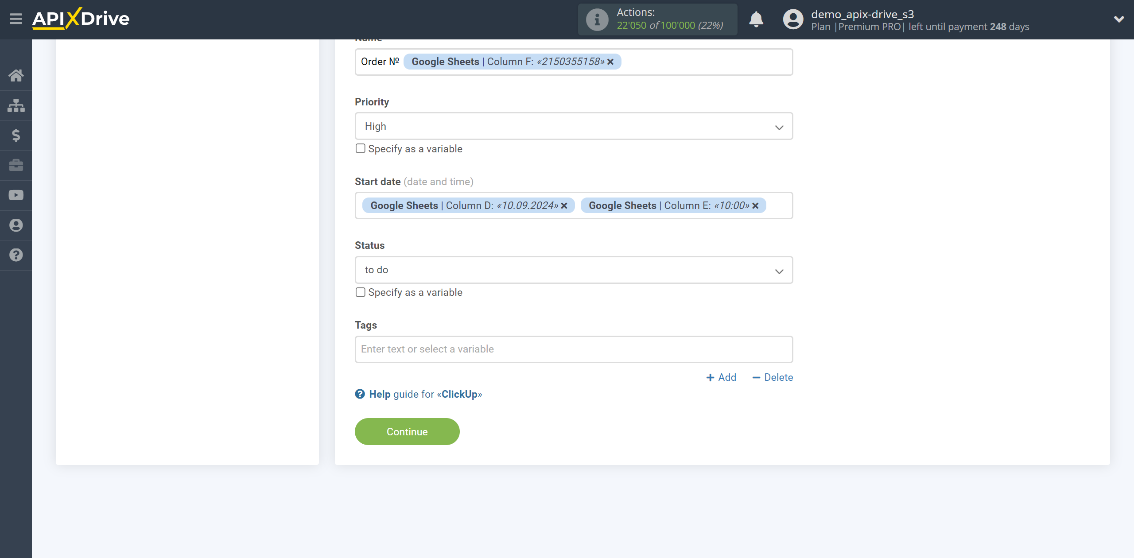Viewport: 1134px width, 558px height.
Task: Select the Tags input field
Action: [573, 349]
